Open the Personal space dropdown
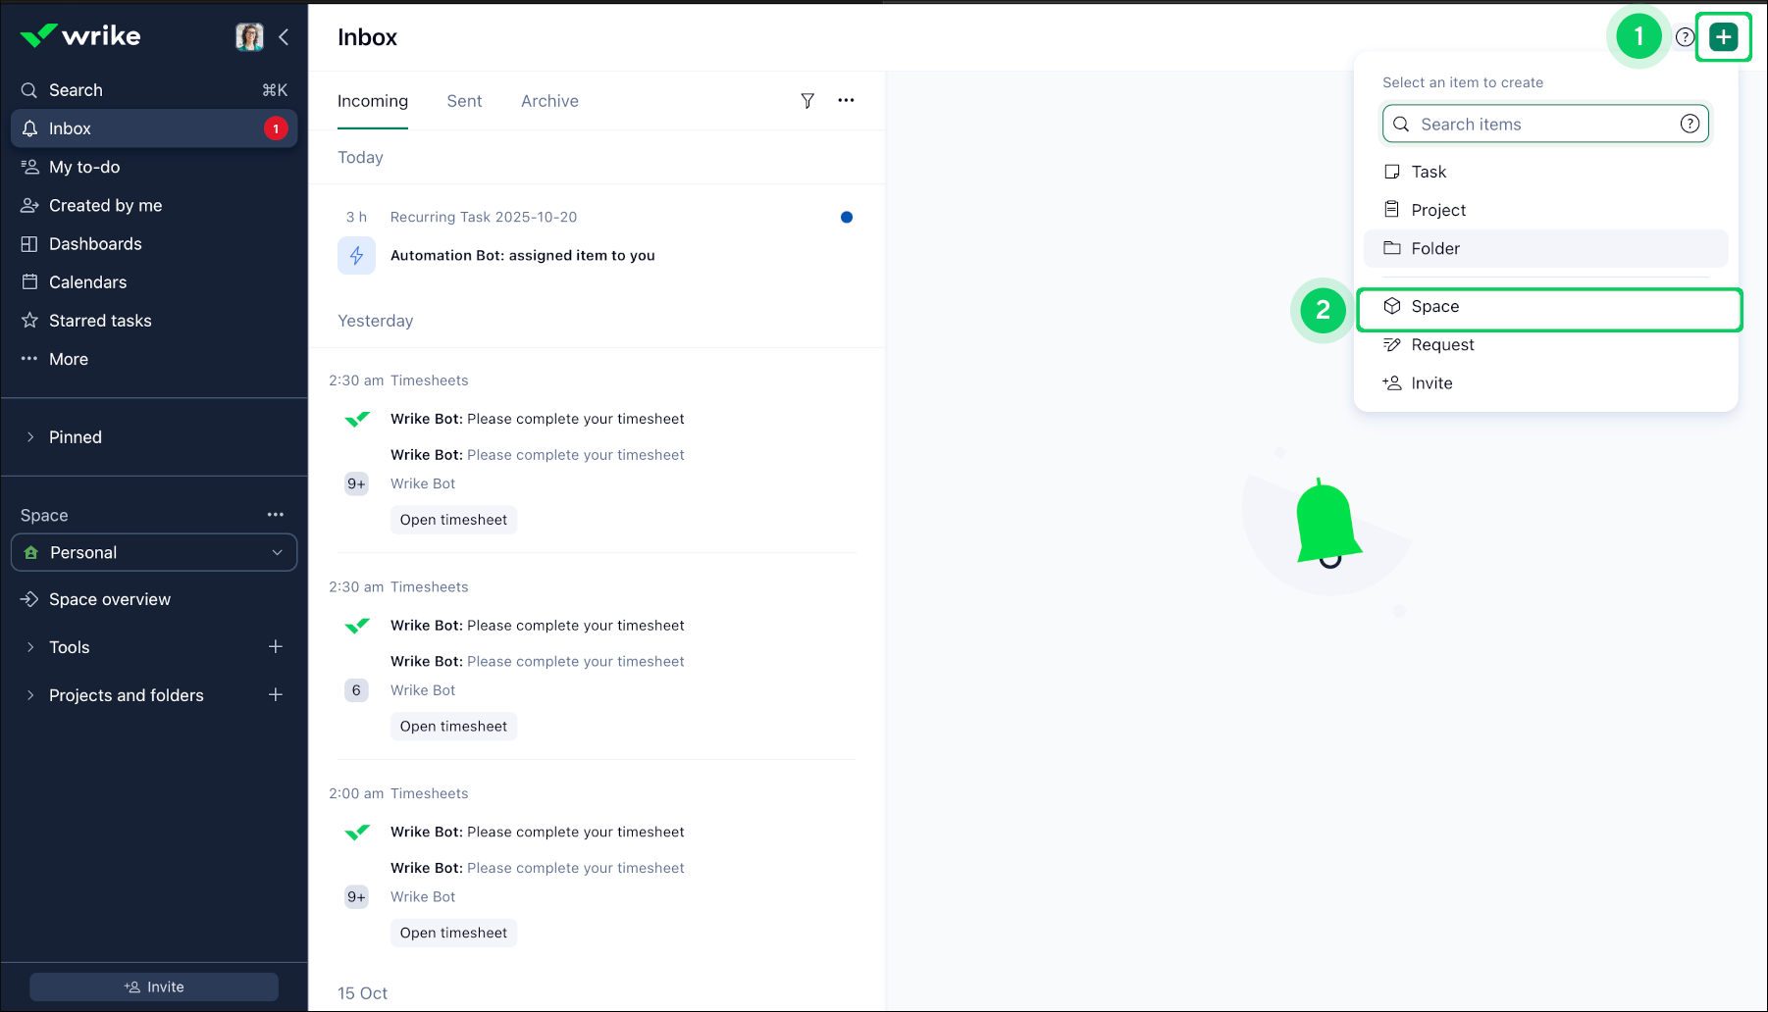 pos(154,553)
